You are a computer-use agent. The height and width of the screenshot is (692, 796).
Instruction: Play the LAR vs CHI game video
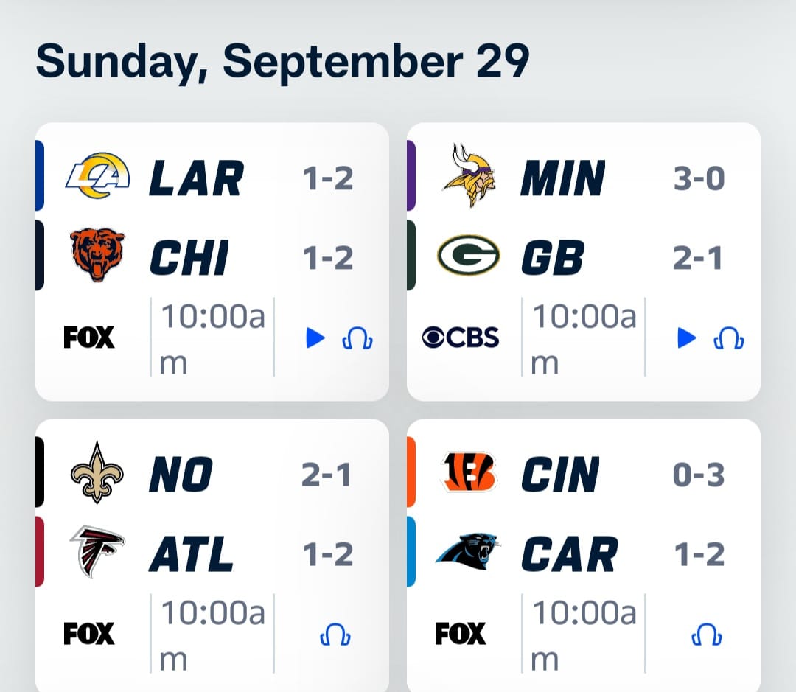tap(315, 338)
